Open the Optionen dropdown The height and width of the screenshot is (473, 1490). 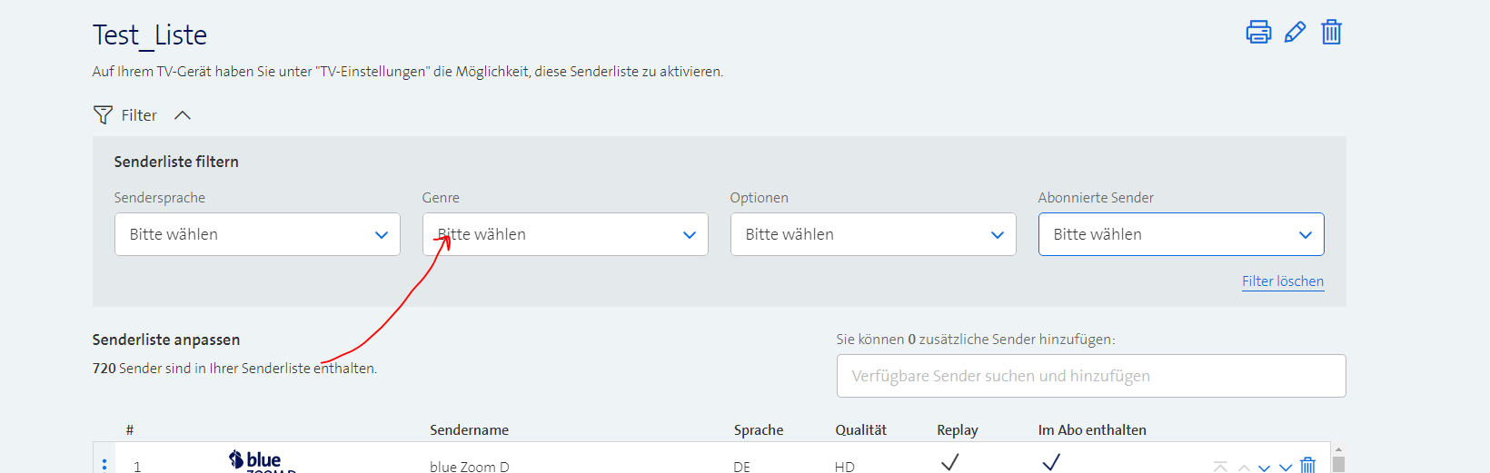pos(873,234)
